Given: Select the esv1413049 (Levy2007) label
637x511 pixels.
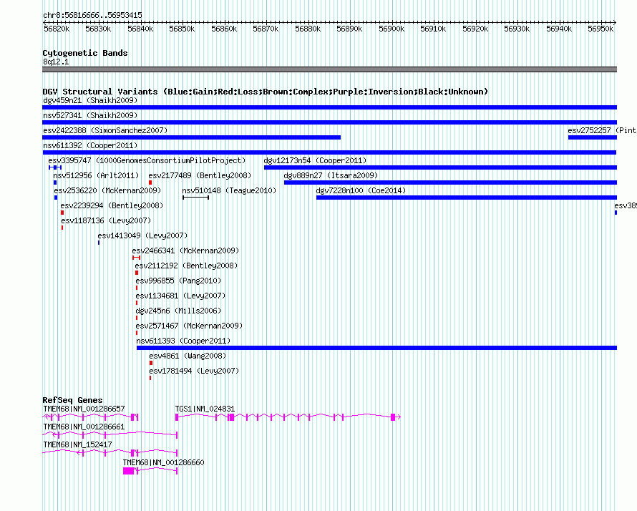Looking at the screenshot, I should click(142, 235).
